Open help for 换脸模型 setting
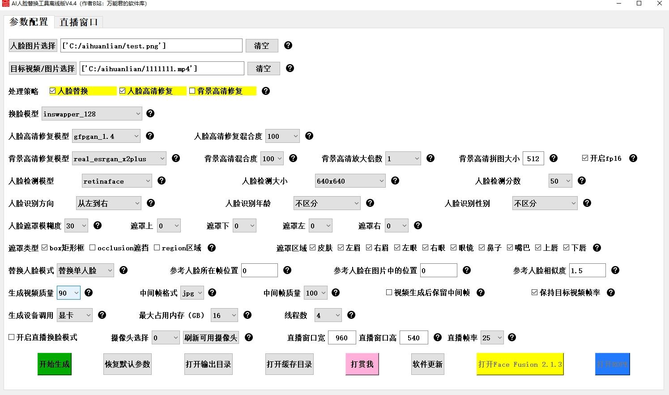Viewport: 669px width, 395px height. click(x=150, y=113)
